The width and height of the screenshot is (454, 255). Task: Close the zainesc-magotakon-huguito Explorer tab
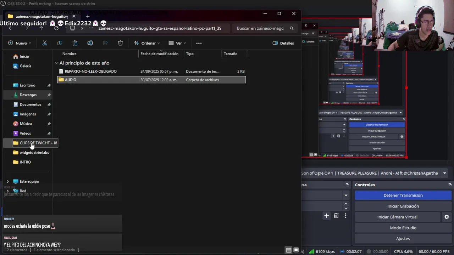[x=74, y=16]
